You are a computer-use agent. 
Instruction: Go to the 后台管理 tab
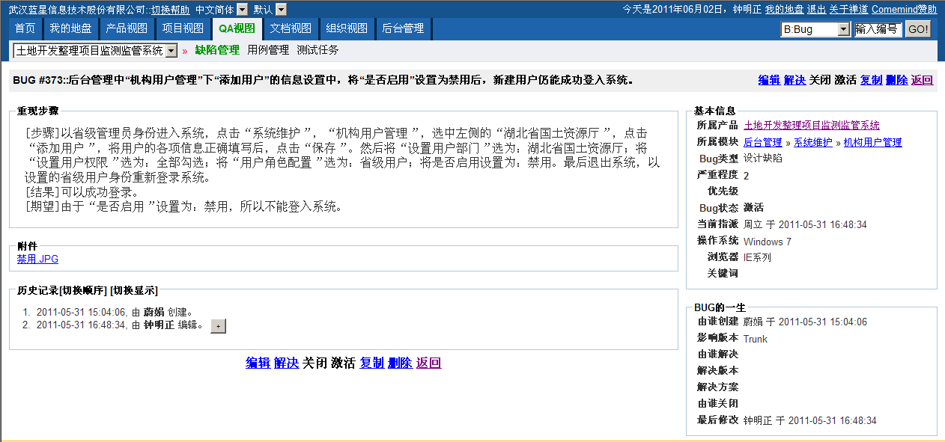coord(403,28)
